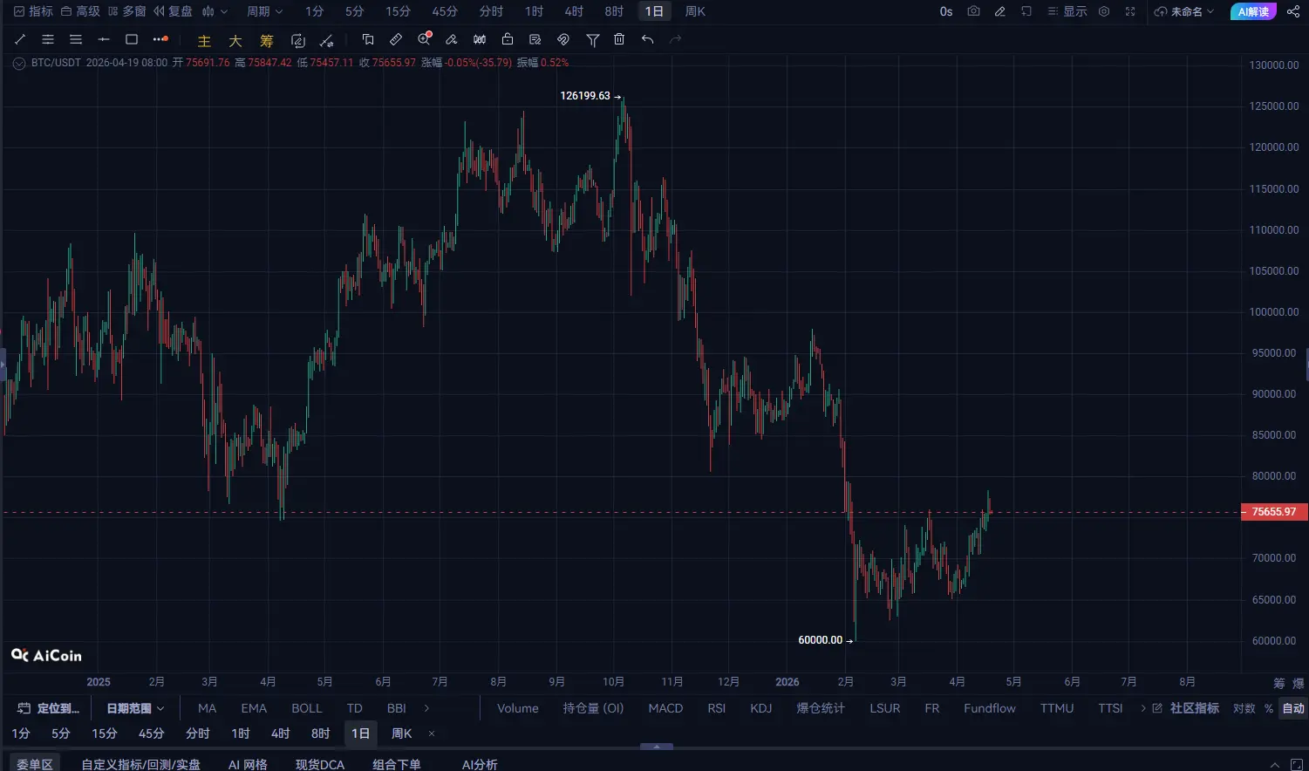The height and width of the screenshot is (771, 1309).
Task: Open more drawing tools (three dots)
Action: 160,39
